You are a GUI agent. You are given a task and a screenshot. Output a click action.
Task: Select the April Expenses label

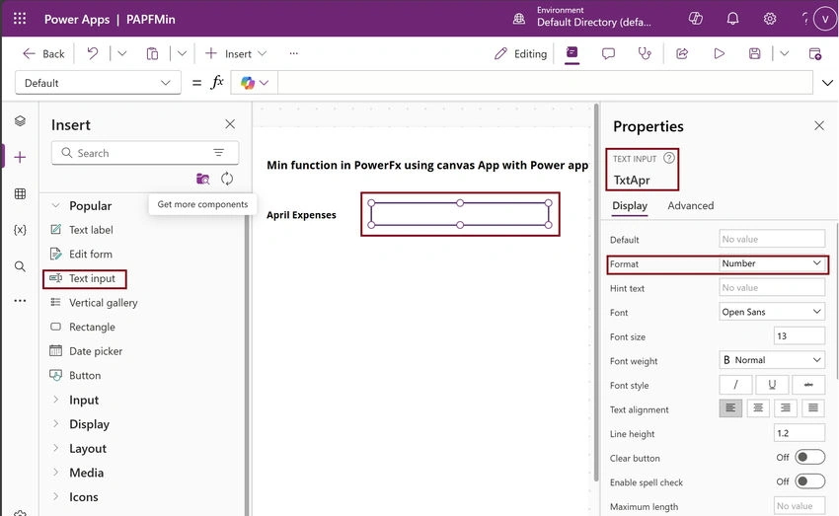301,215
